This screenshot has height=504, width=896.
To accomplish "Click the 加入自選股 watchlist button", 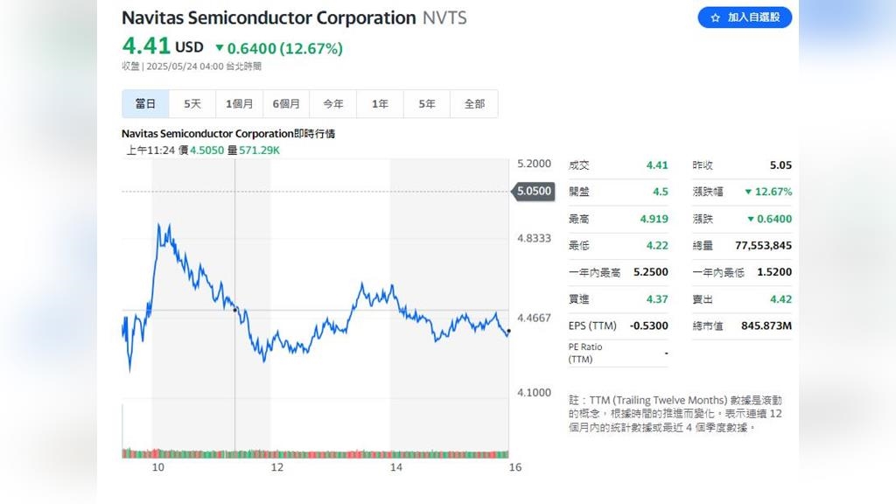I will (745, 17).
